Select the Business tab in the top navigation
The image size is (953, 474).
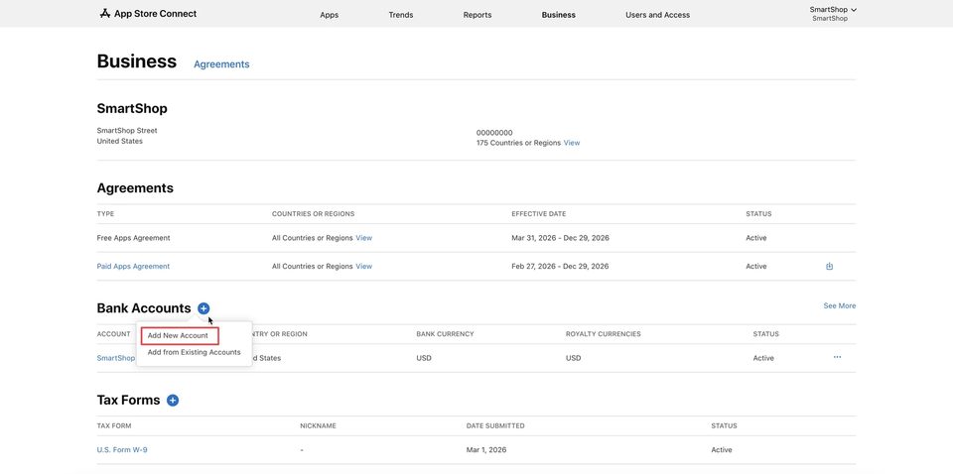558,15
